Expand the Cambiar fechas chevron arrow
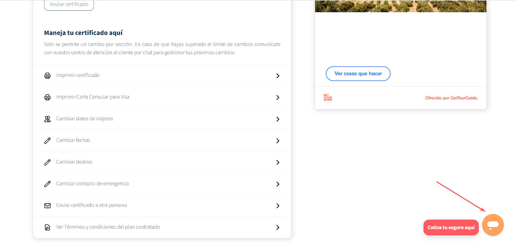Image resolution: width=515 pixels, height=244 pixels. [278, 141]
